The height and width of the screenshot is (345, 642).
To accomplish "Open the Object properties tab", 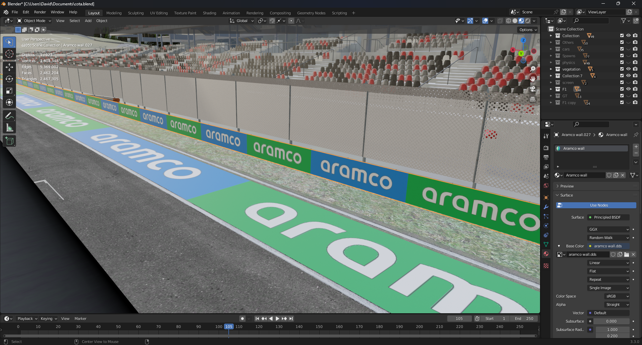I will pyautogui.click(x=546, y=198).
